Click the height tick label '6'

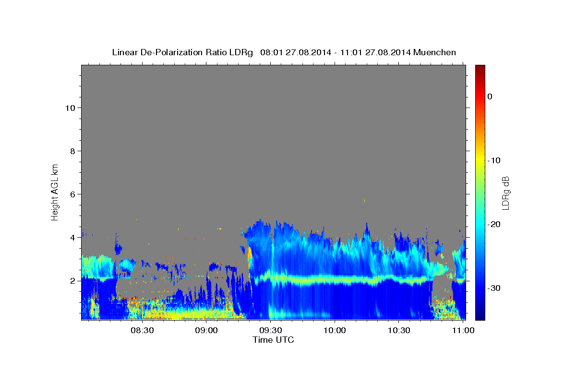72,194
